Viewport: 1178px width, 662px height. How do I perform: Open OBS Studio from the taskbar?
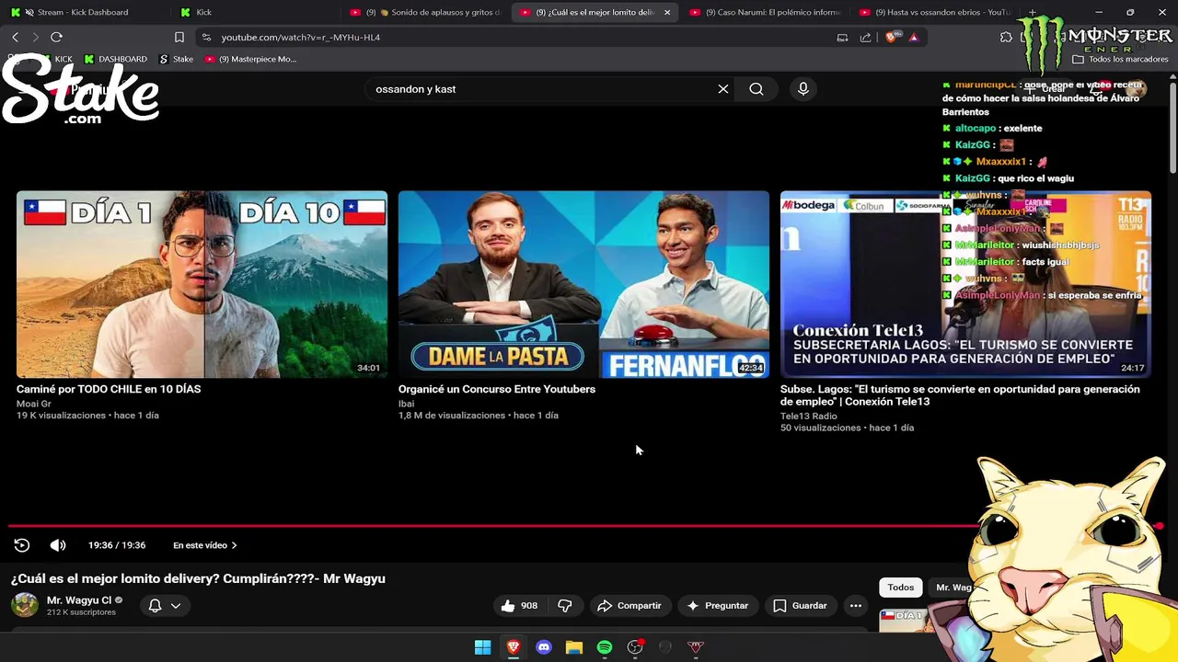(x=635, y=647)
